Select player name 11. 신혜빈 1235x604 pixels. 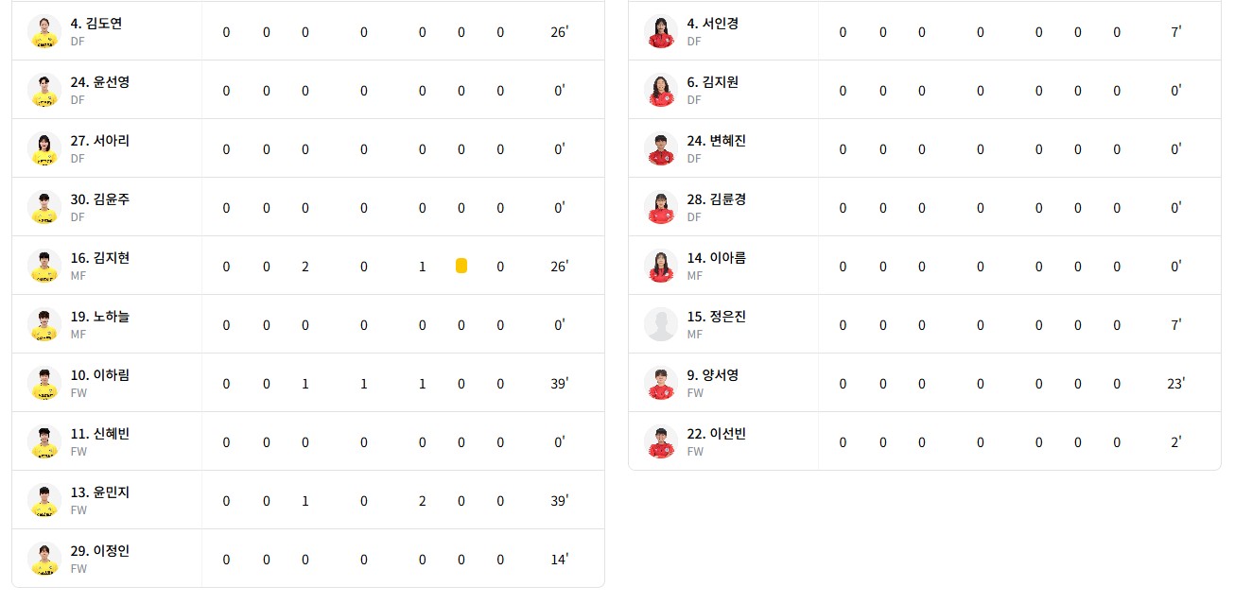[99, 434]
